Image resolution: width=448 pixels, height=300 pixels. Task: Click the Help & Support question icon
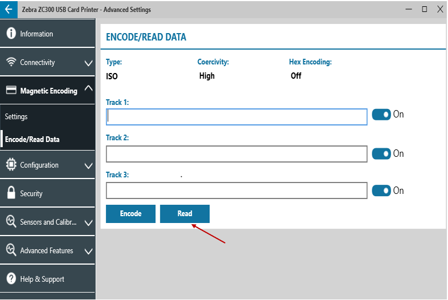[11, 279]
